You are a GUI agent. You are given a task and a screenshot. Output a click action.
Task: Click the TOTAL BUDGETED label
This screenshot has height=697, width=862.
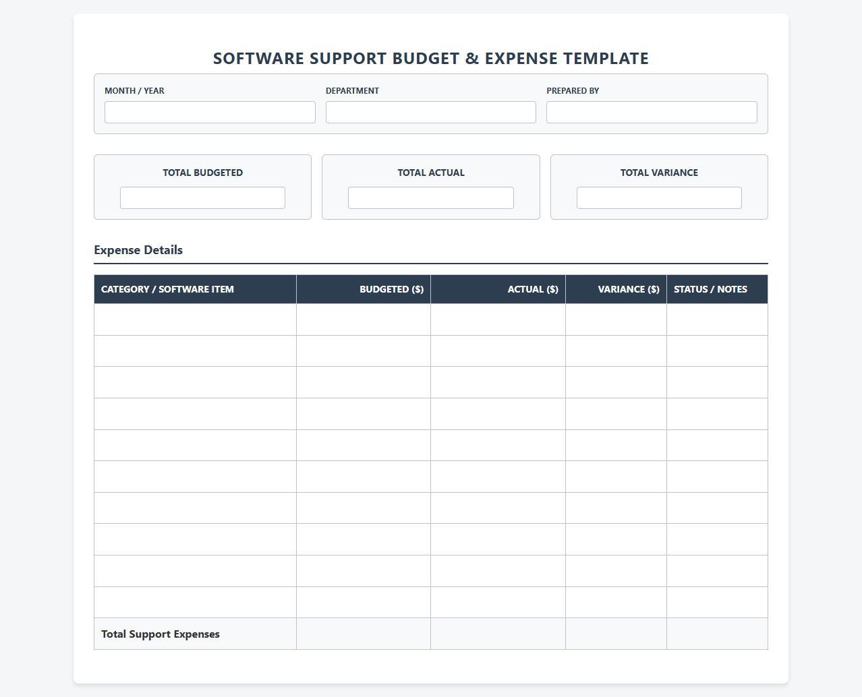(202, 173)
